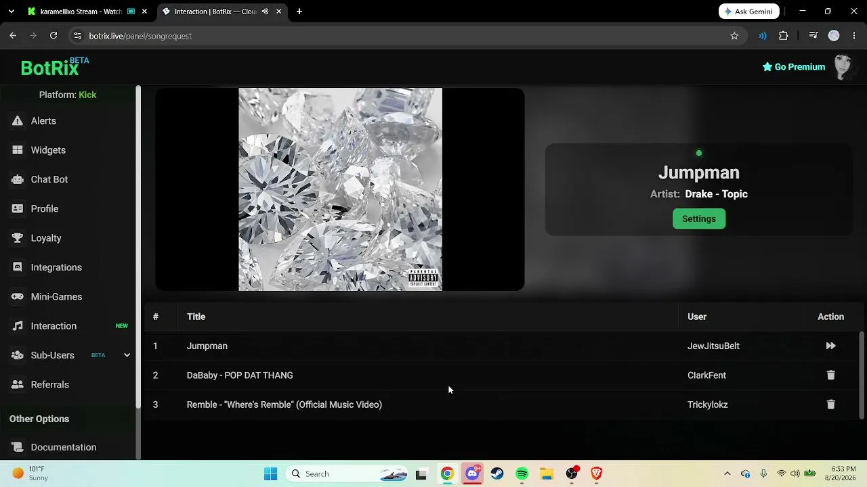Open Discord from the taskbar

pos(472,474)
